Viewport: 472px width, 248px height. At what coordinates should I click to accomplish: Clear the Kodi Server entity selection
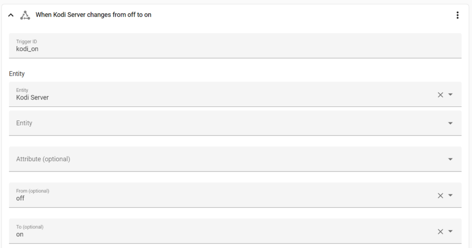pyautogui.click(x=440, y=95)
